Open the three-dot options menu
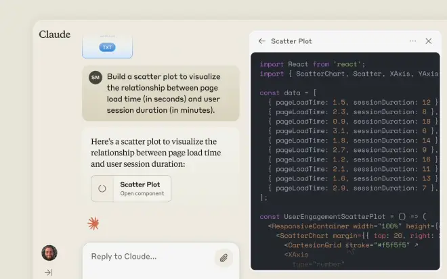Image resolution: width=447 pixels, height=279 pixels. tap(412, 41)
